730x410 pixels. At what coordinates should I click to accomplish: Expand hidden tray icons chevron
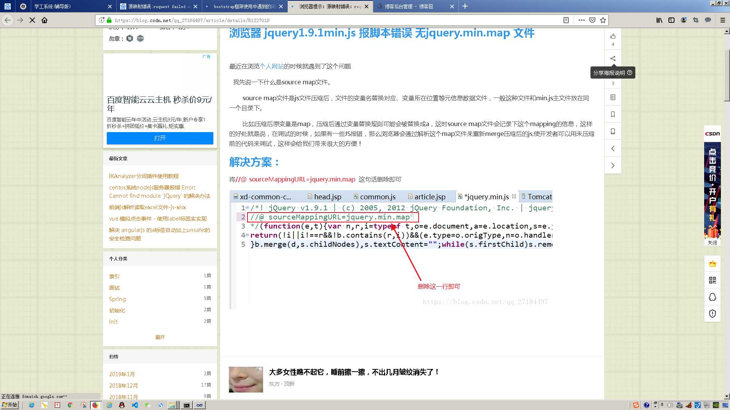(662, 405)
